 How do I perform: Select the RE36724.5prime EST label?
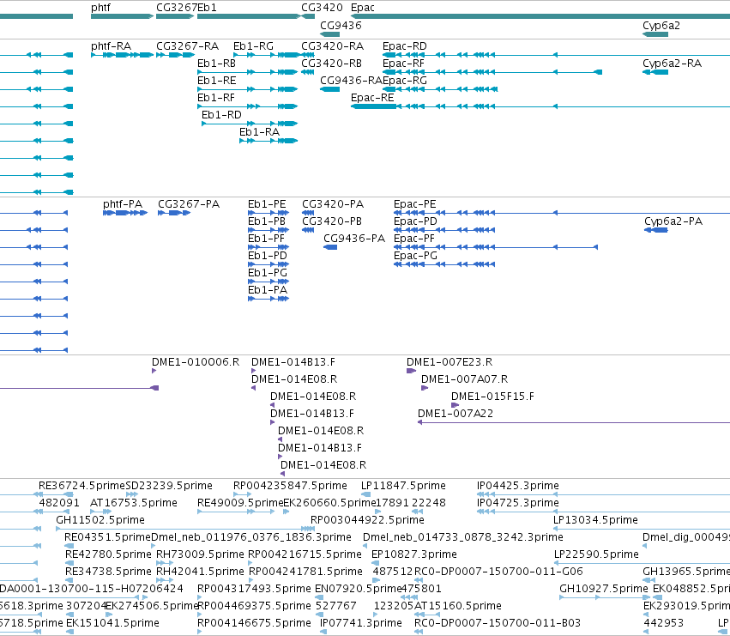point(82,486)
